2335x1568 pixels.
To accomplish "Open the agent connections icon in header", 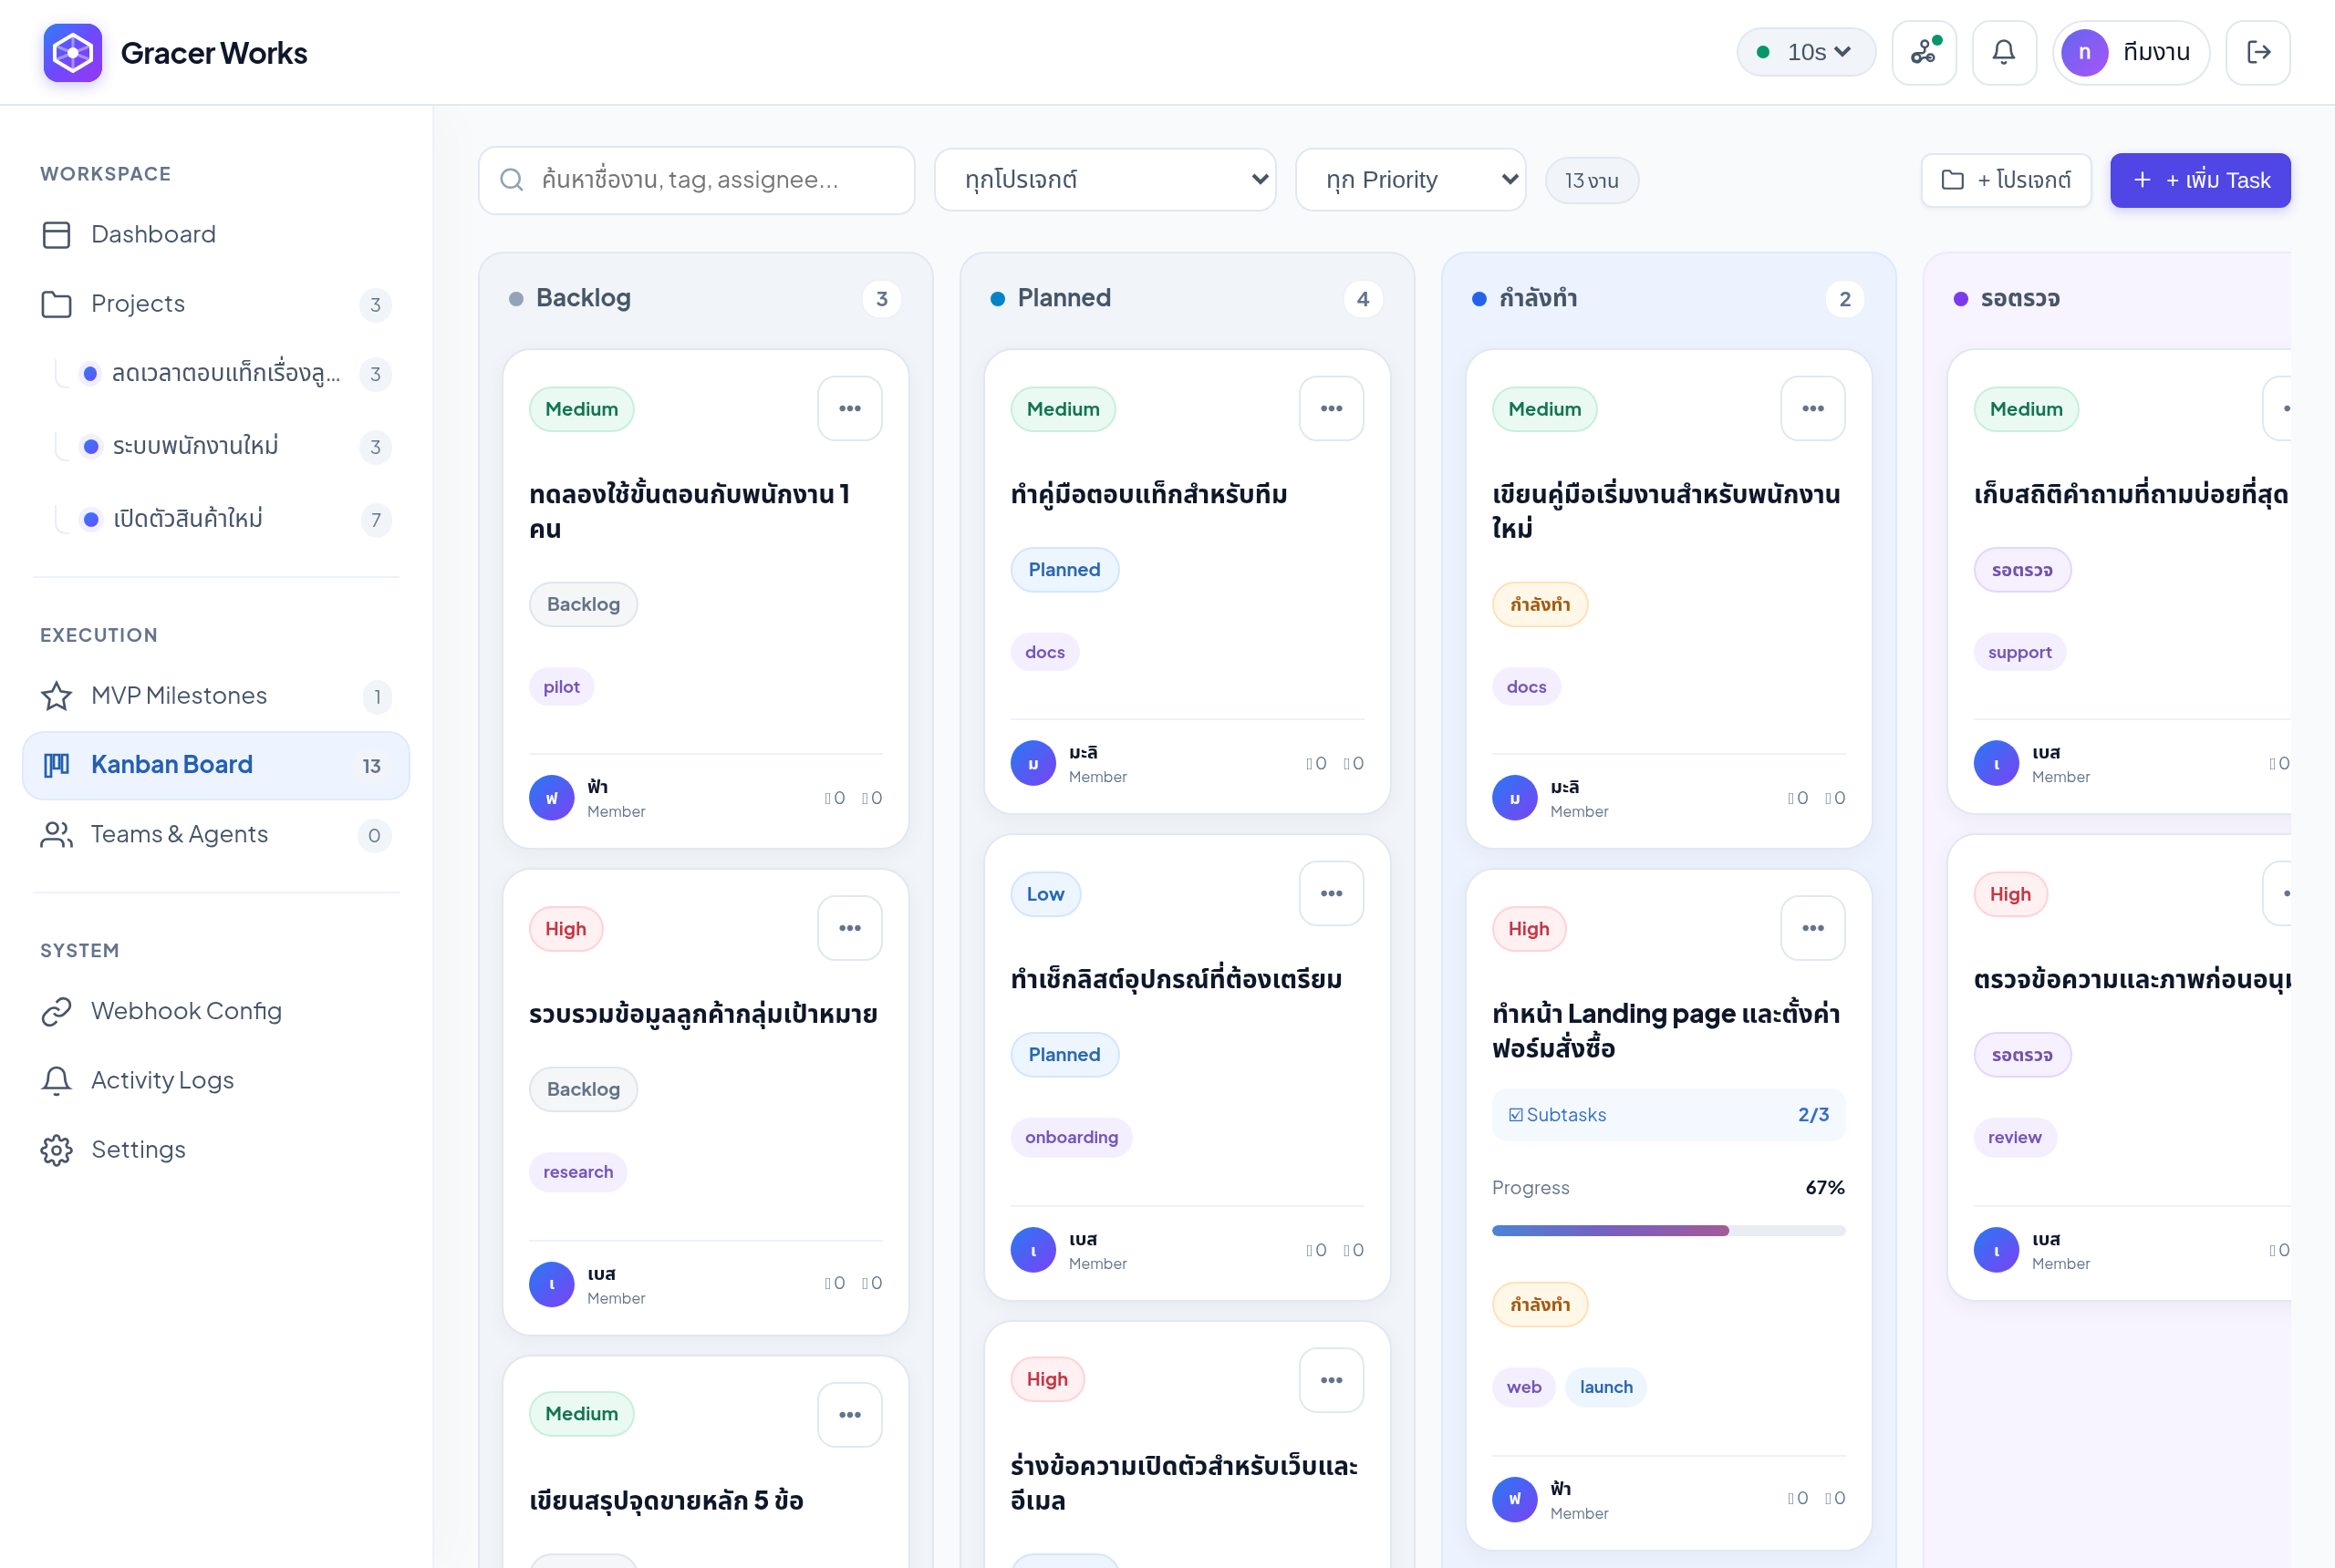I will tap(1924, 52).
